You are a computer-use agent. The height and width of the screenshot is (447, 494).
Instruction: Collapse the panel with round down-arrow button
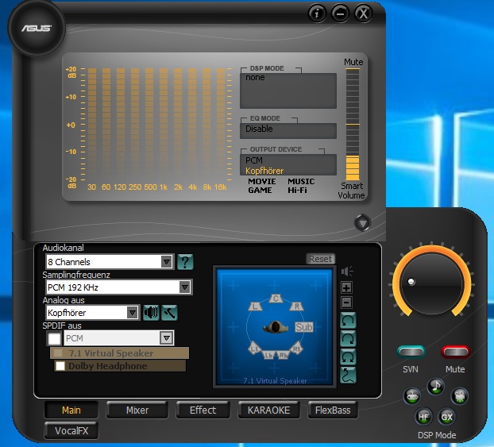point(362,223)
